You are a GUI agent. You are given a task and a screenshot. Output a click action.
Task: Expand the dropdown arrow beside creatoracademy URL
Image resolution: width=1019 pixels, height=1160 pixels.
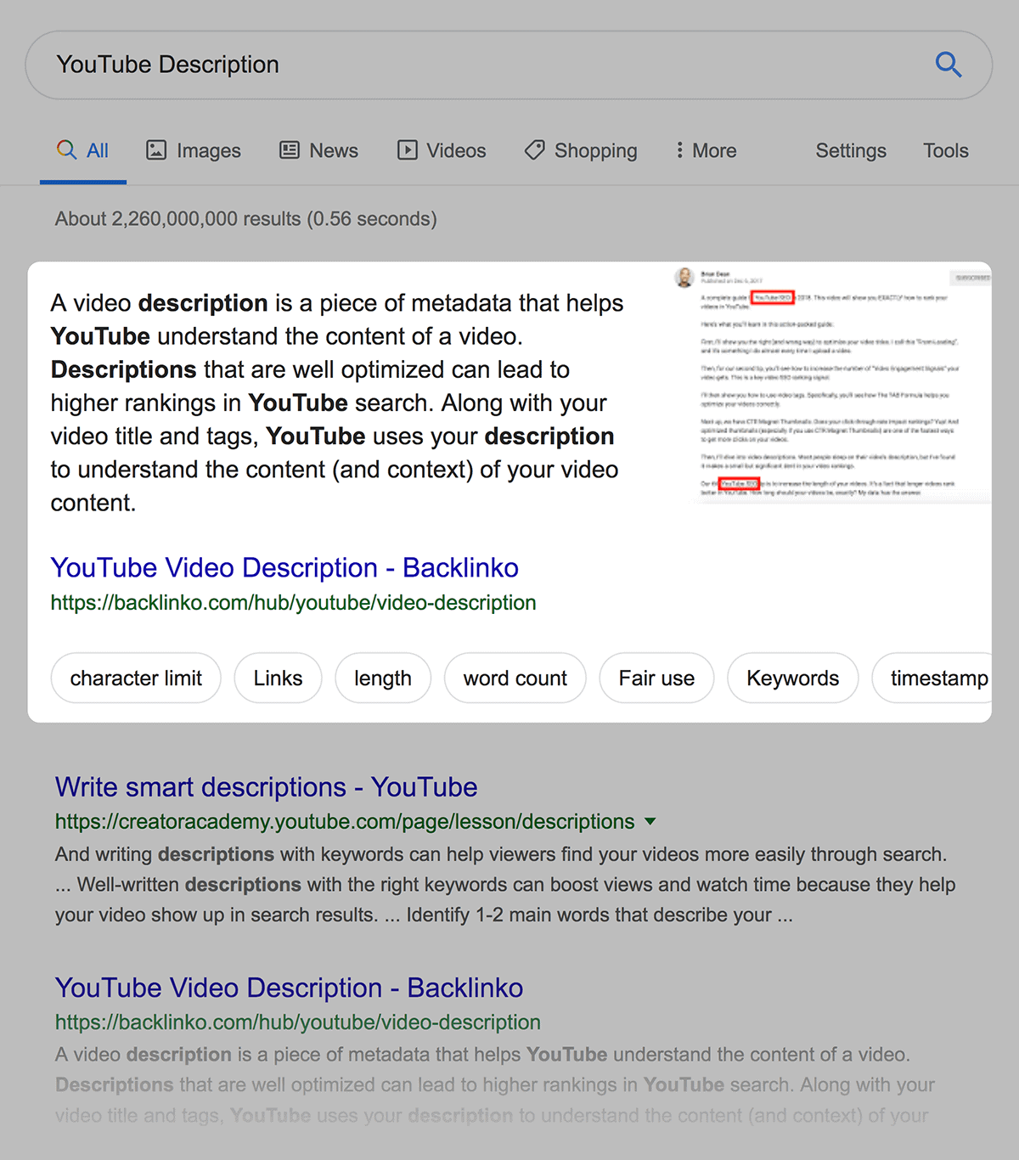[650, 822]
